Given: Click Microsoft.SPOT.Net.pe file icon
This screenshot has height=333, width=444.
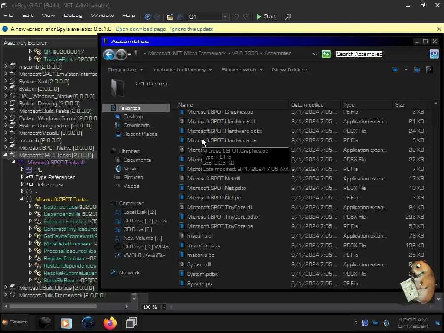Looking at the screenshot, I should point(182,198).
